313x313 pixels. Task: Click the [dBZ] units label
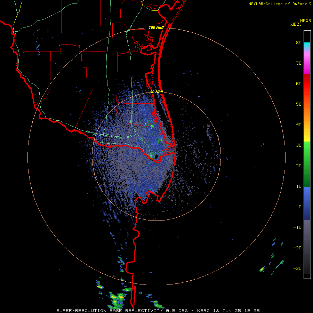click(x=295, y=24)
